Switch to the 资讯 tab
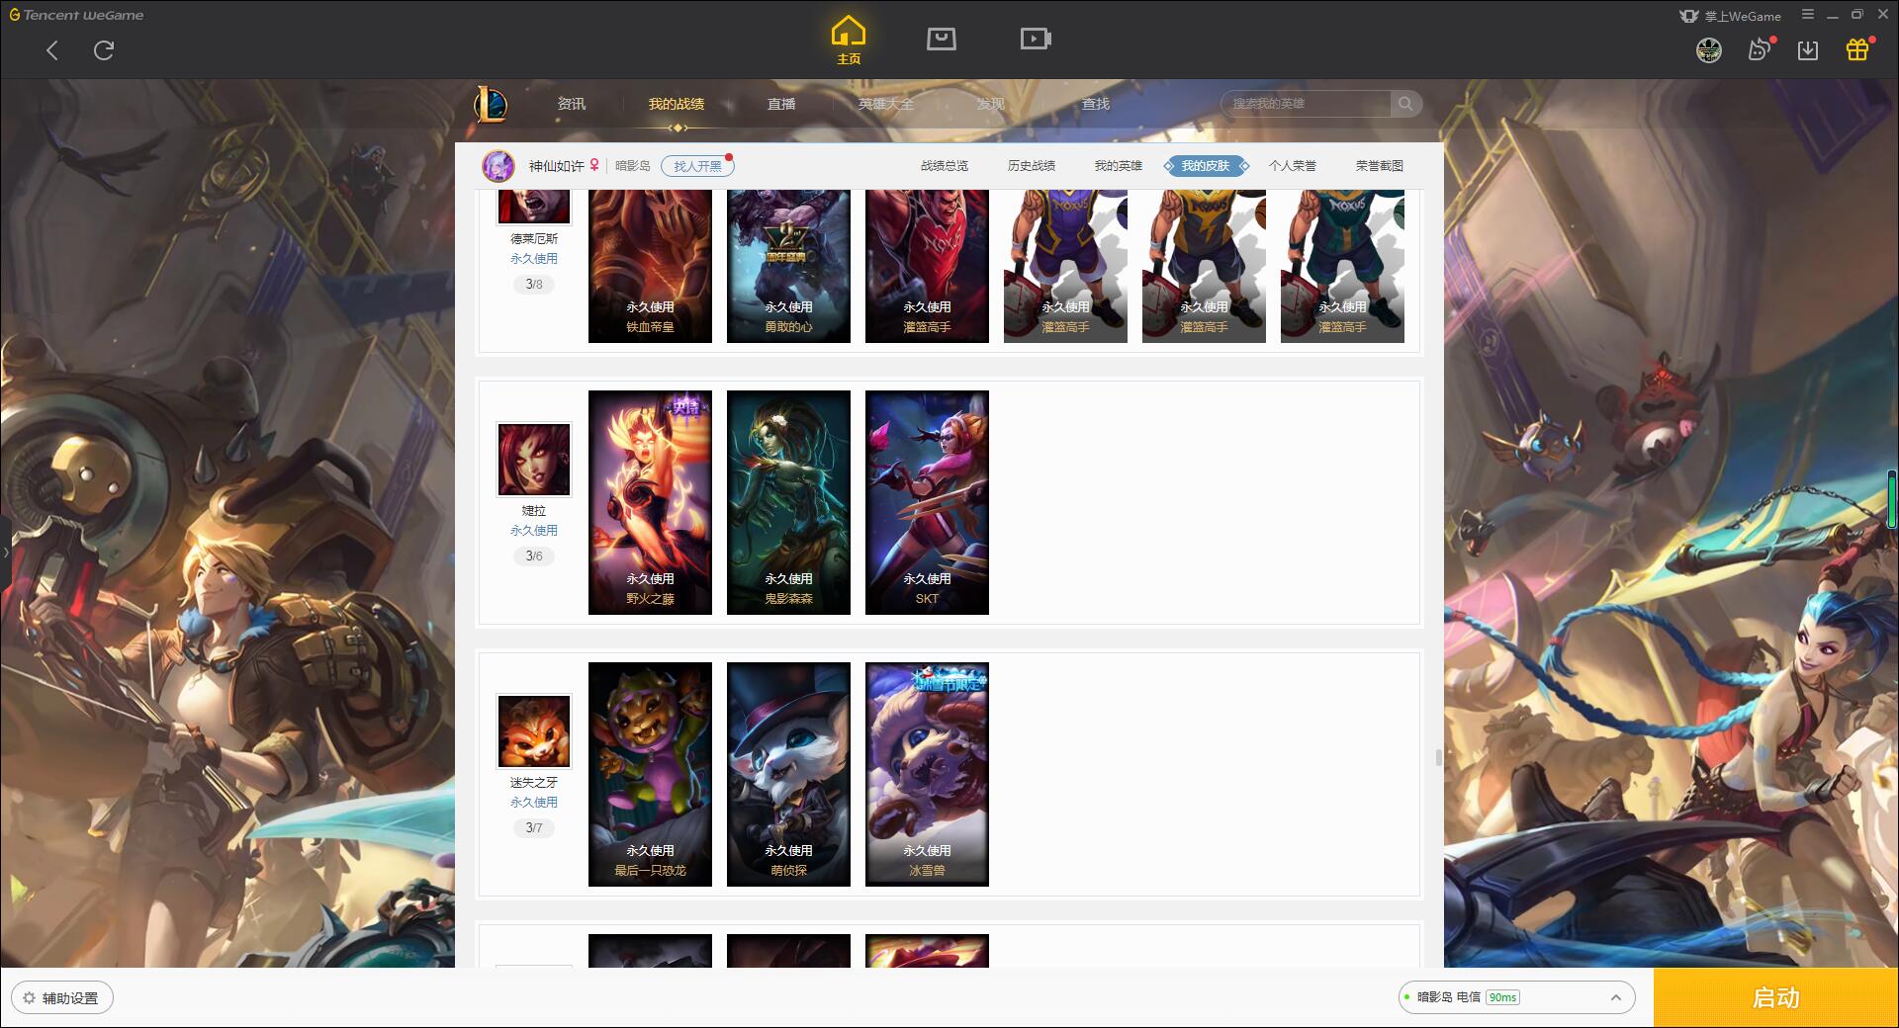The height and width of the screenshot is (1028, 1899). coord(572,104)
